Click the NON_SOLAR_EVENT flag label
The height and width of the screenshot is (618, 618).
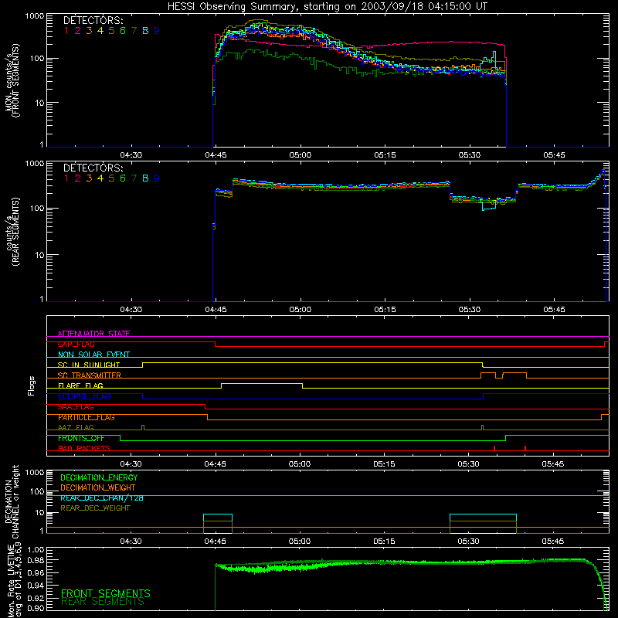[93, 355]
